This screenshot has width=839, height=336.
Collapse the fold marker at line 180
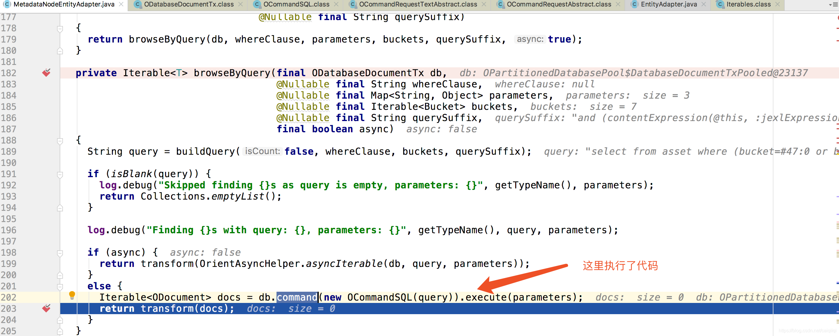[60, 51]
